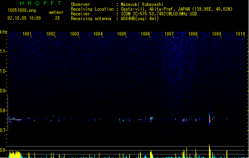Click the 1.1 kHz axis label

point(3,51)
